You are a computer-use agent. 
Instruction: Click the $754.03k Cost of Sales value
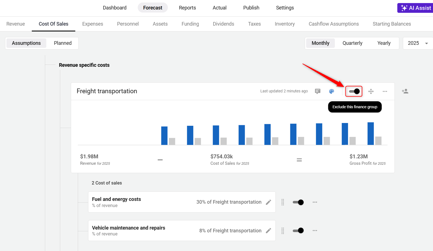222,156
